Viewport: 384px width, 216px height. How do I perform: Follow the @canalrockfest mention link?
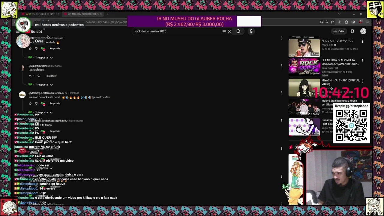101,97
